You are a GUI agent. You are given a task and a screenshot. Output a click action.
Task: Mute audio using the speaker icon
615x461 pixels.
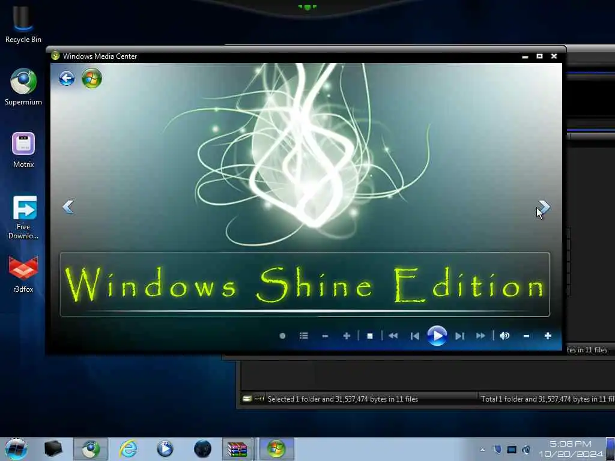click(x=504, y=336)
